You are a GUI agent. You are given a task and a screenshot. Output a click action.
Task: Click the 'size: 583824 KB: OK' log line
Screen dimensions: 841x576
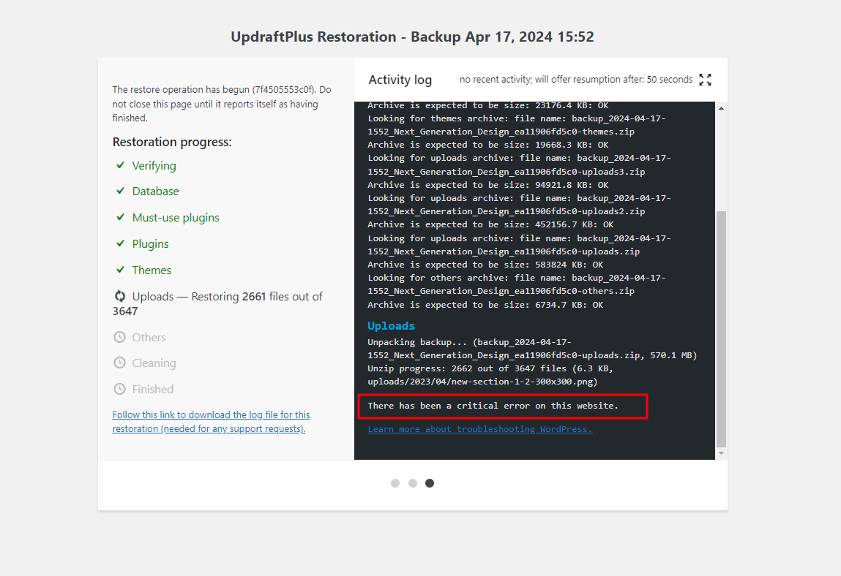485,265
